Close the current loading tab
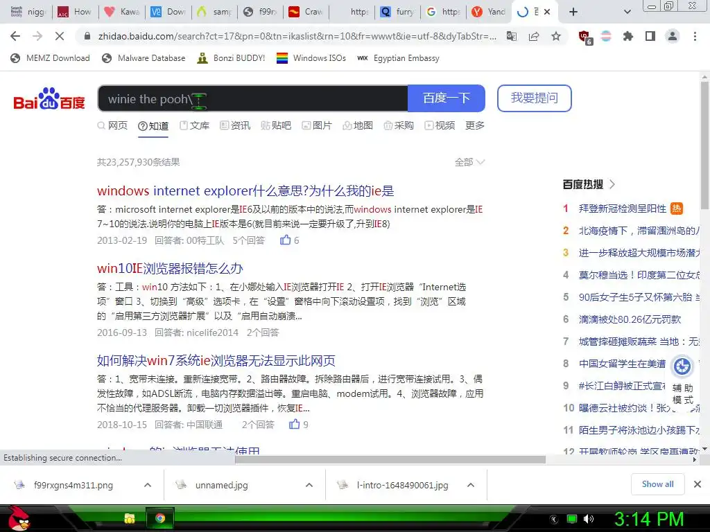Screen dimensions: 710x532 tap(547, 12)
